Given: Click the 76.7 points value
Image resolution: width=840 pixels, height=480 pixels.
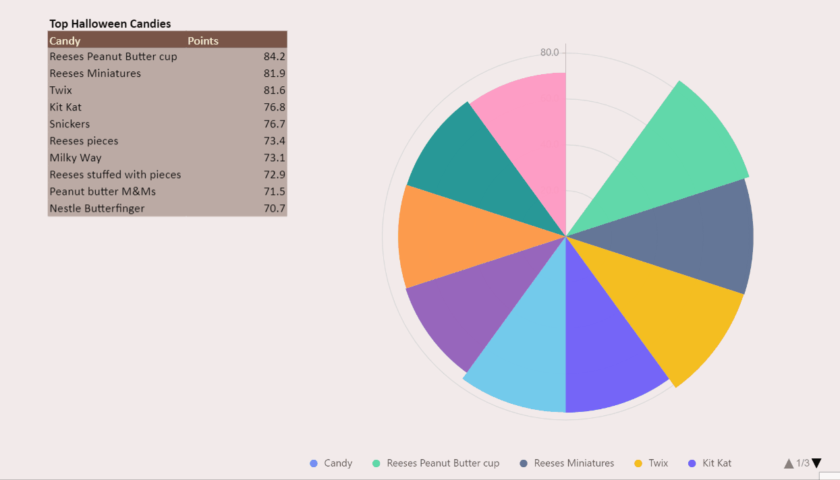Looking at the screenshot, I should click(x=275, y=124).
